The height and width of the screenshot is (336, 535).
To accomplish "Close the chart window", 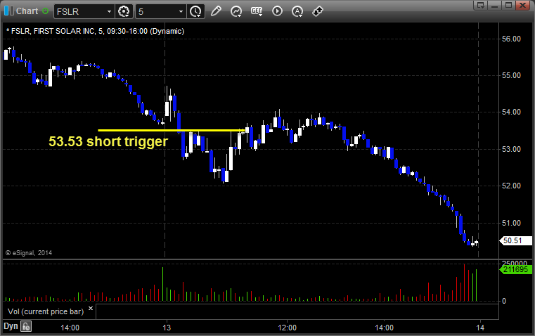I will pos(523,5).
